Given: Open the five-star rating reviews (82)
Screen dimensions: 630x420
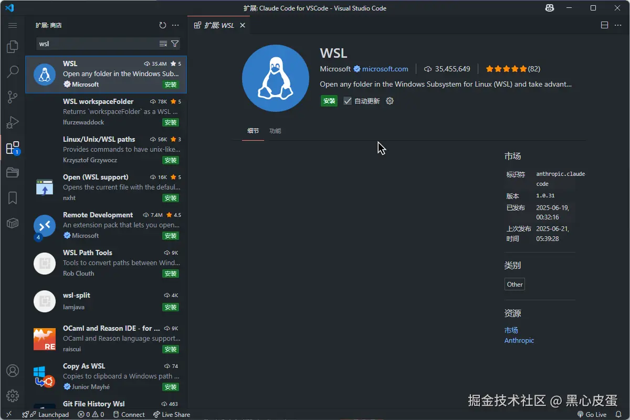Looking at the screenshot, I should pos(513,69).
